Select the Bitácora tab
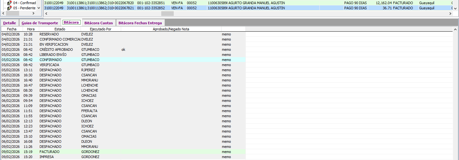This screenshot has width=459, height=160. [71, 23]
